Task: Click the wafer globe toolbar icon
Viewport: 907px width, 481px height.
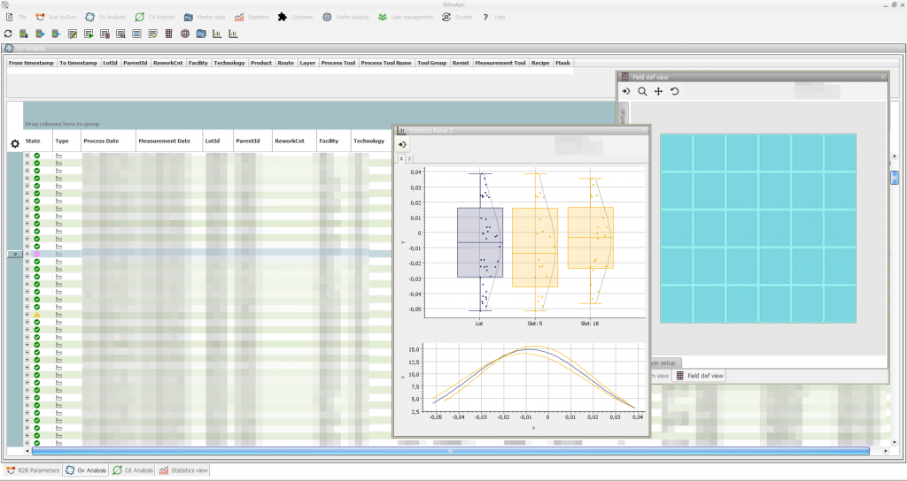Action: (185, 34)
